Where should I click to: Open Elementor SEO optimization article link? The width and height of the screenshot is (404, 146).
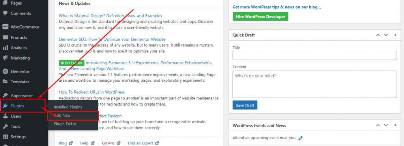tap(112, 39)
